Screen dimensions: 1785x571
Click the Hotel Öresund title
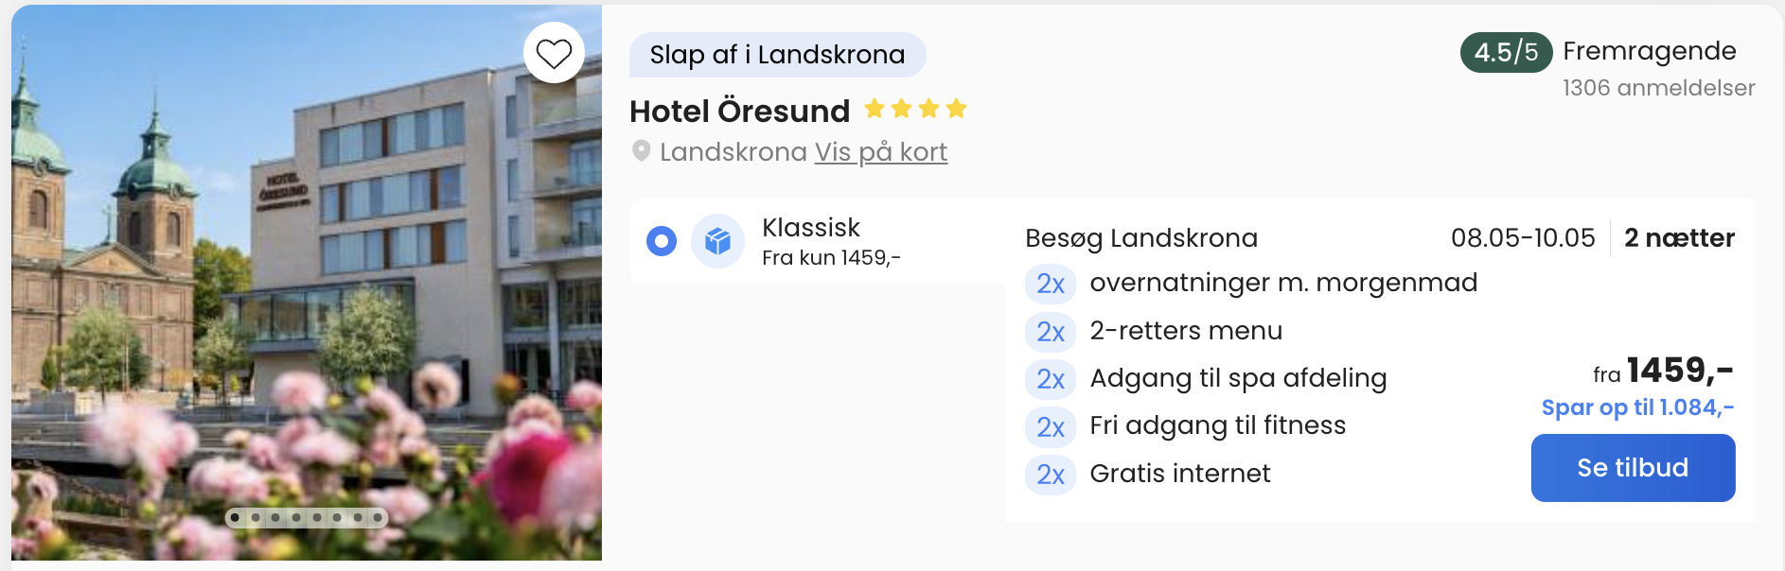point(739,112)
